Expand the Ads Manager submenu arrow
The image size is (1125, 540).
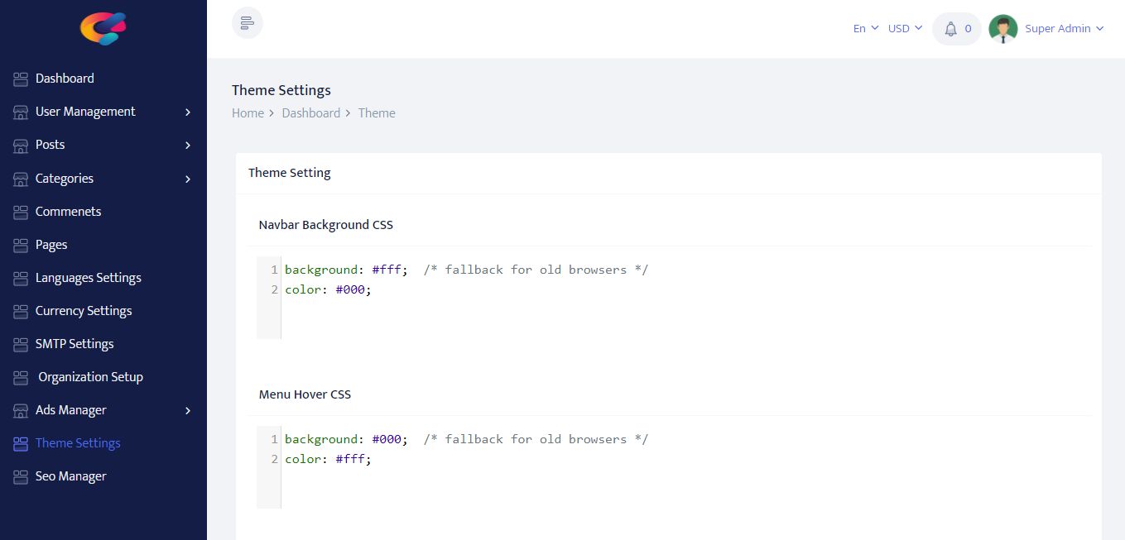188,410
